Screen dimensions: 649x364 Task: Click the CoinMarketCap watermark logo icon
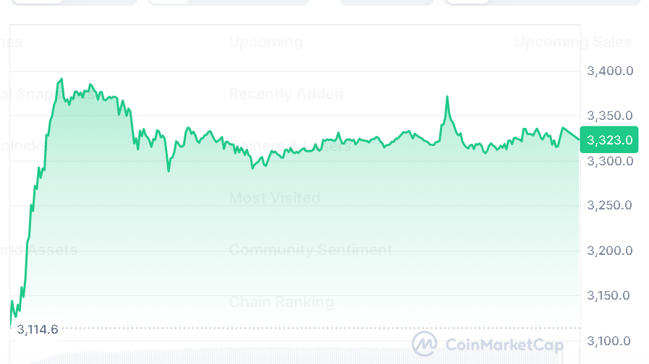[425, 344]
